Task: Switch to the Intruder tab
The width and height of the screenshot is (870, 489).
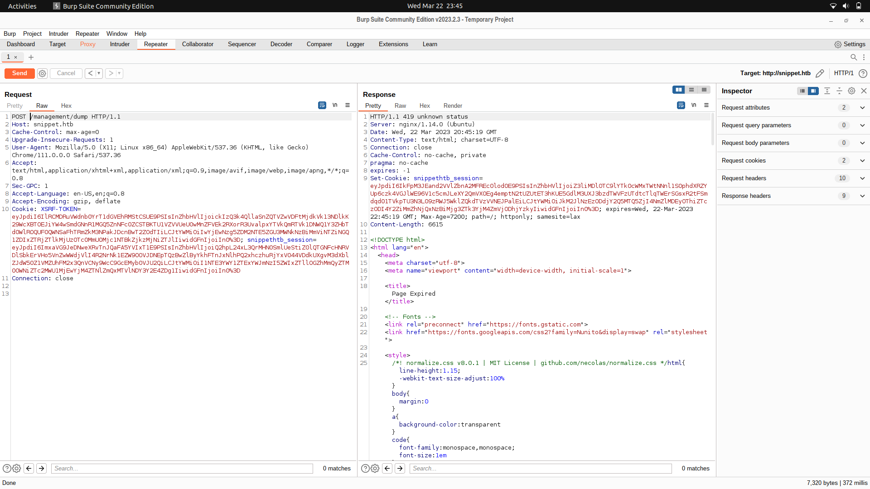Action: (x=120, y=44)
